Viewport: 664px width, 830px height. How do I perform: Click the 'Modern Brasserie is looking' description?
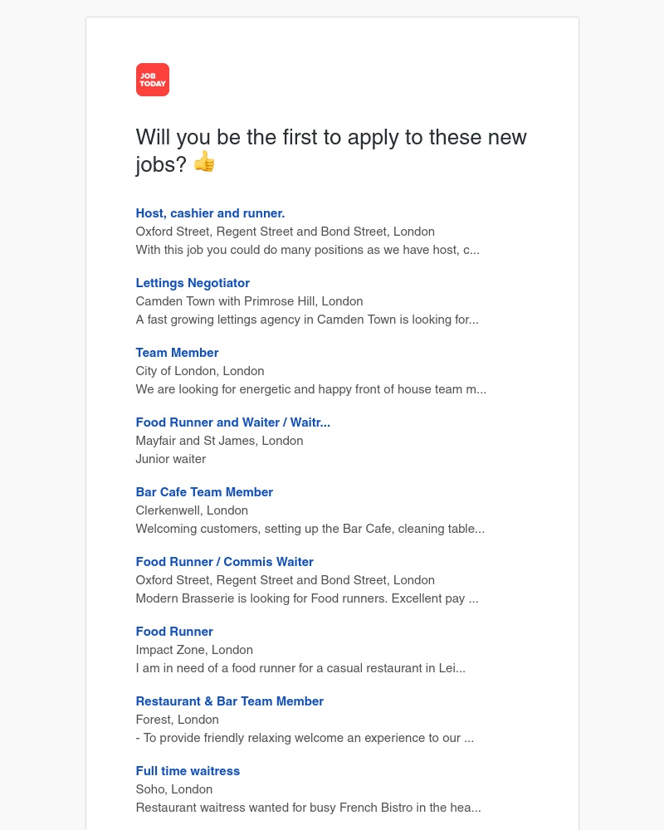coord(307,598)
